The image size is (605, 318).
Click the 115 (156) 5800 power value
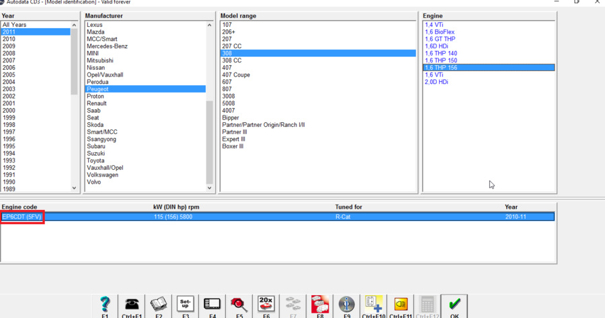pyautogui.click(x=173, y=217)
